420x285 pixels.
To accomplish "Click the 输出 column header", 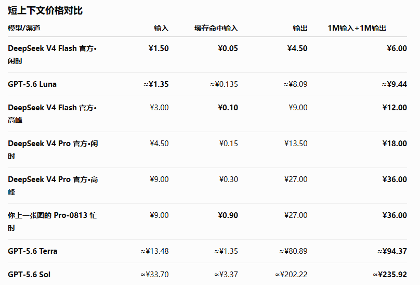I will (300, 28).
